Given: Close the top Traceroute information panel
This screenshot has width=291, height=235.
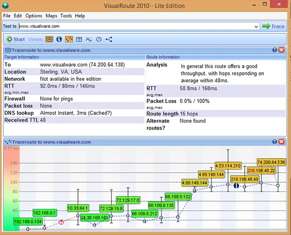Looking at the screenshot, I should pos(282,50).
